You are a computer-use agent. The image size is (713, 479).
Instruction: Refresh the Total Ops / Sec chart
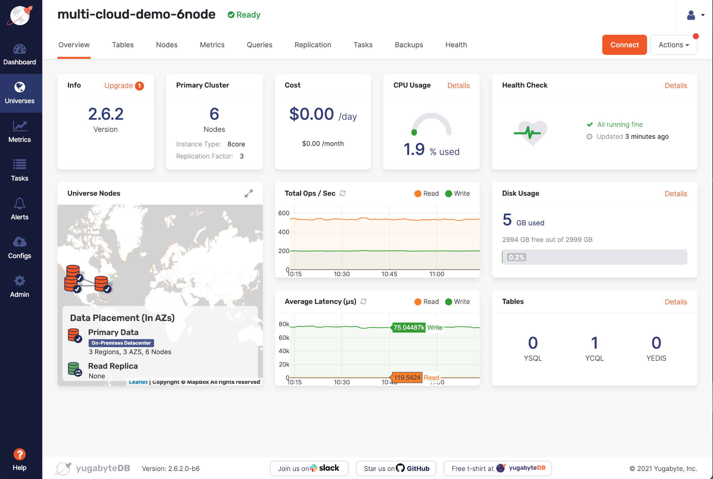click(x=343, y=193)
